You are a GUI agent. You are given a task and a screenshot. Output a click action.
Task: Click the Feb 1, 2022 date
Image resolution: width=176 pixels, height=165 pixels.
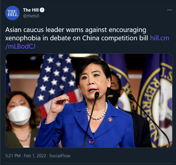coord(35,156)
